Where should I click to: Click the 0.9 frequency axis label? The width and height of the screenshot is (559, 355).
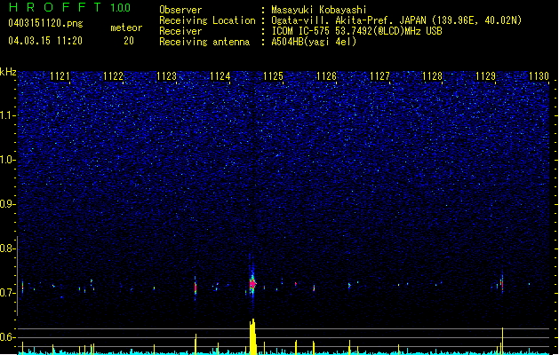click(x=7, y=204)
